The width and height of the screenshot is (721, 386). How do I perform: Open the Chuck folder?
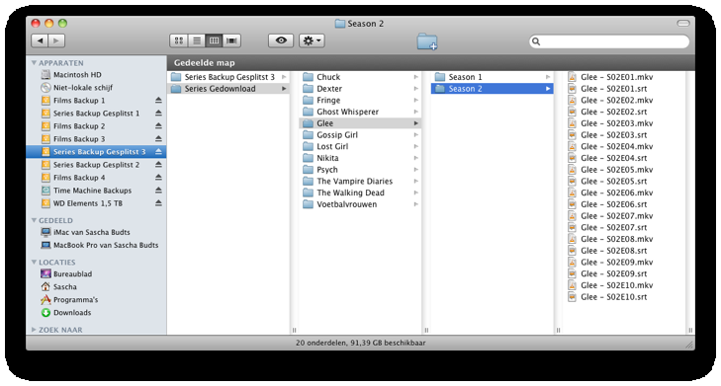(360, 77)
